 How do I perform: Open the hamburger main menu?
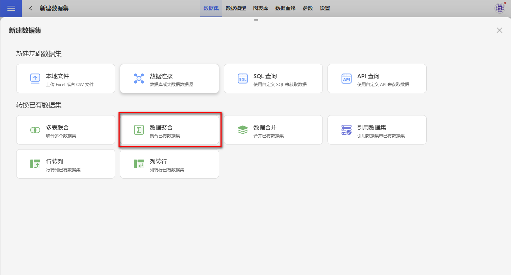click(x=11, y=8)
